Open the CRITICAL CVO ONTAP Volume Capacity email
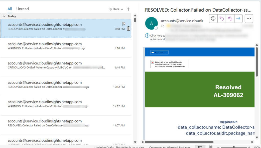The width and height of the screenshot is (261, 148). click(x=66, y=65)
